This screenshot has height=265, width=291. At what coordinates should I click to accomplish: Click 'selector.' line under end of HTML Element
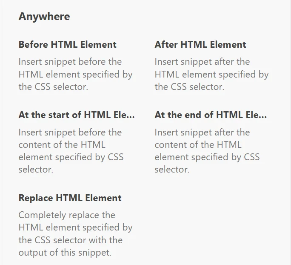172,170
